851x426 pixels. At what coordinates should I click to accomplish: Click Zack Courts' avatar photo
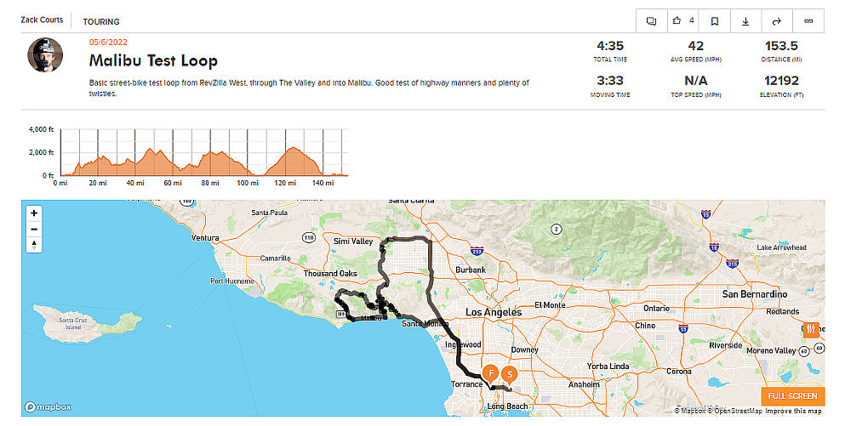click(x=45, y=54)
